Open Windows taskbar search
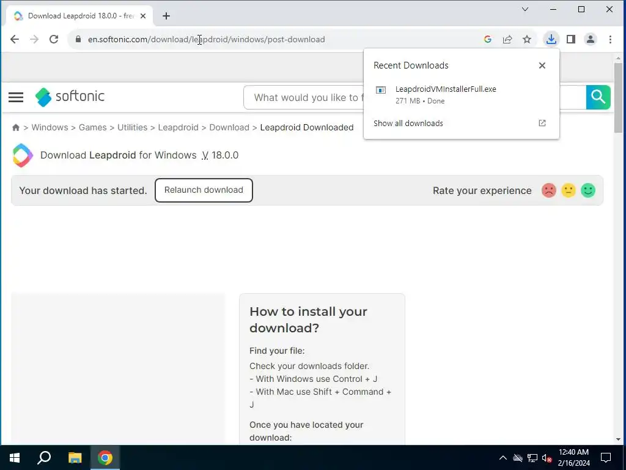This screenshot has width=626, height=470. tap(44, 458)
